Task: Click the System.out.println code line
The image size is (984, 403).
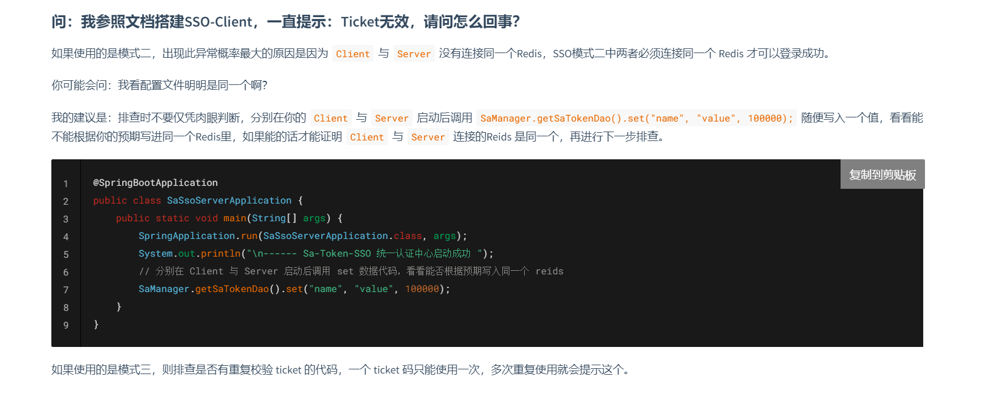Action: pos(316,254)
